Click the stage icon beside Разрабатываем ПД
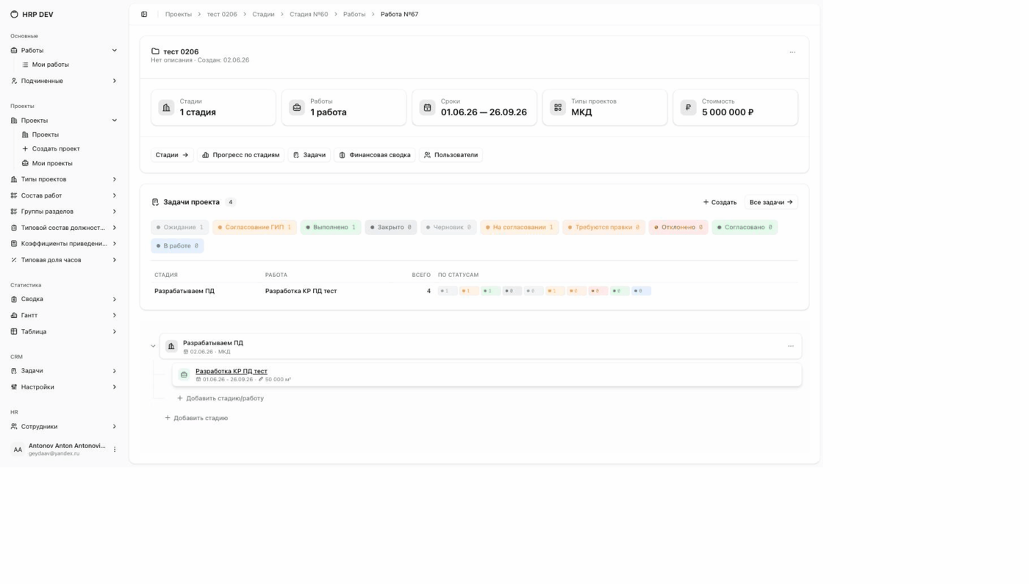The height and width of the screenshot is (584, 1029). [x=171, y=346]
